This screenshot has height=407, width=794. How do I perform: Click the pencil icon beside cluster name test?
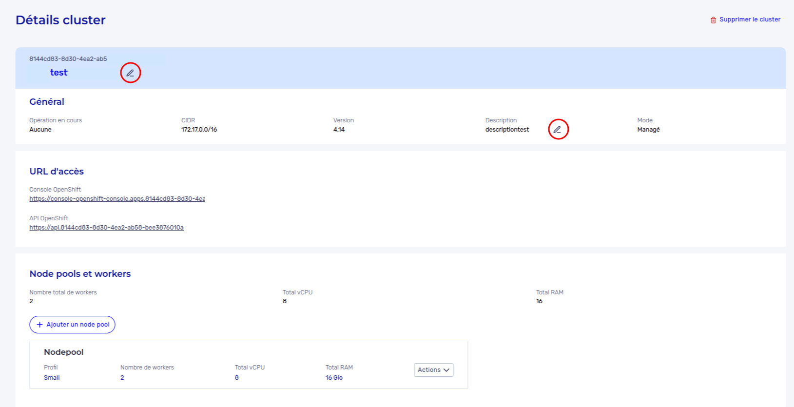click(x=130, y=73)
